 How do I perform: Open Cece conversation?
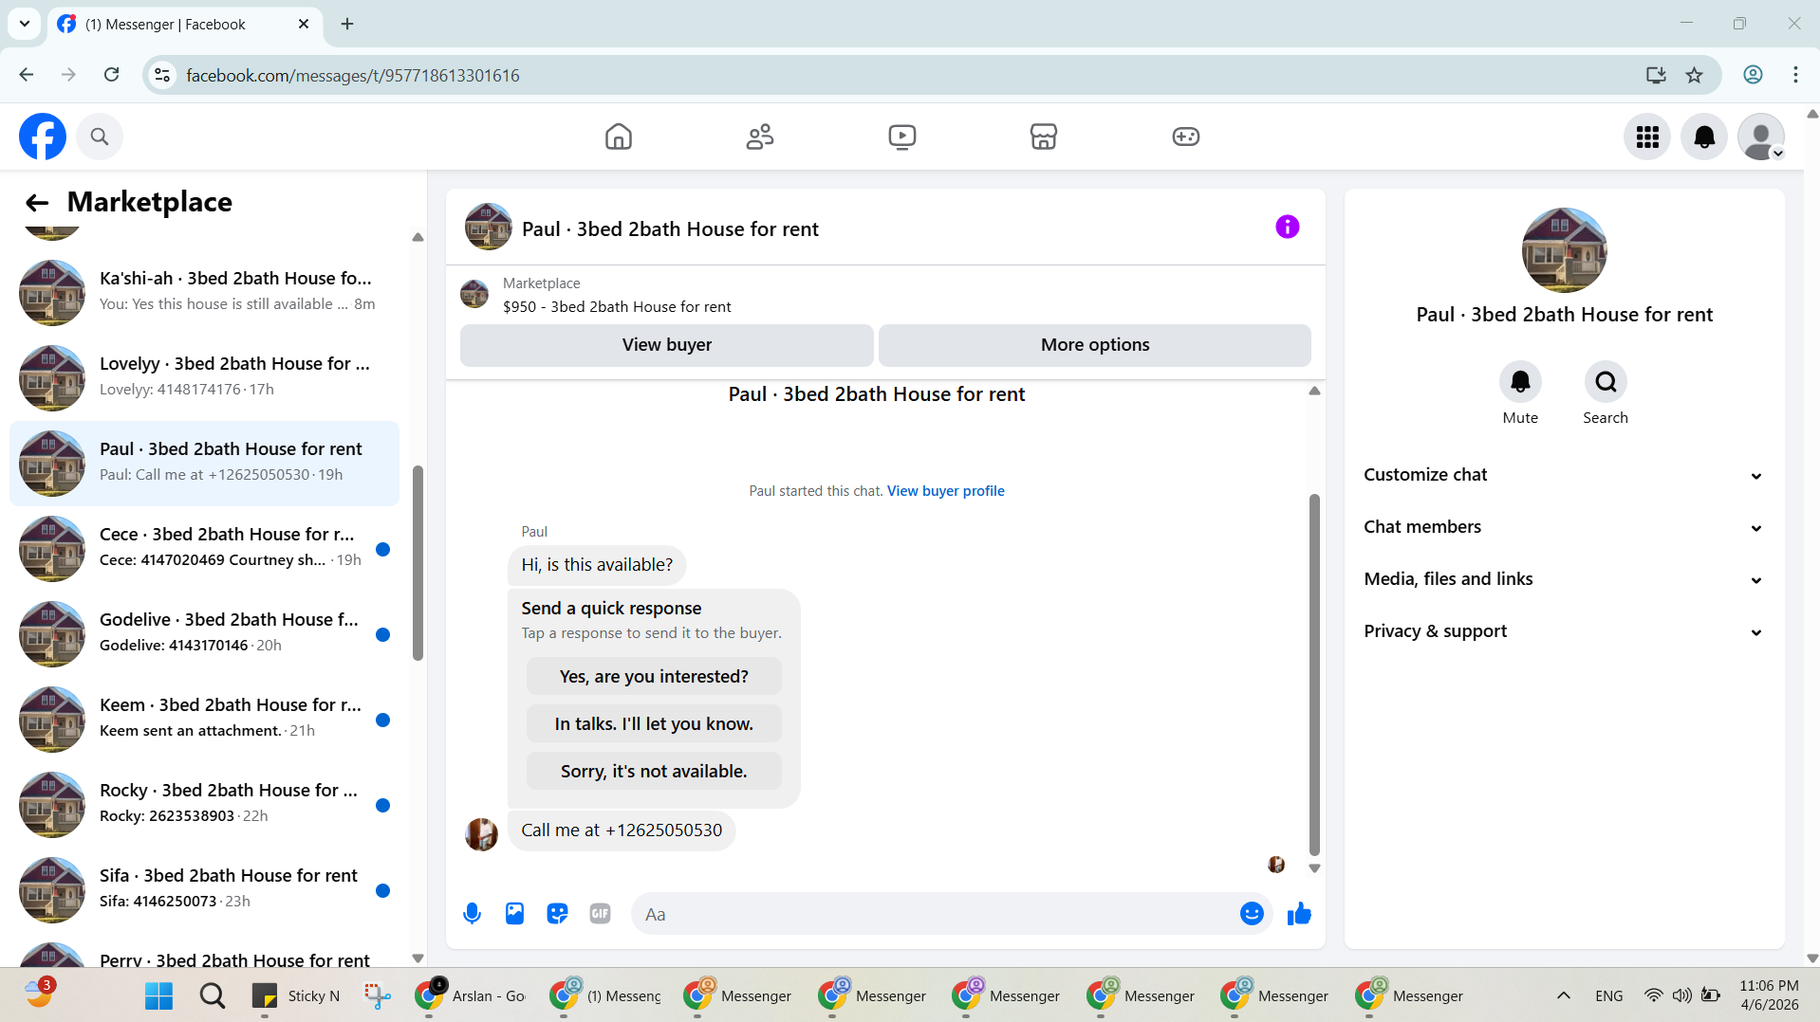pyautogui.click(x=204, y=548)
